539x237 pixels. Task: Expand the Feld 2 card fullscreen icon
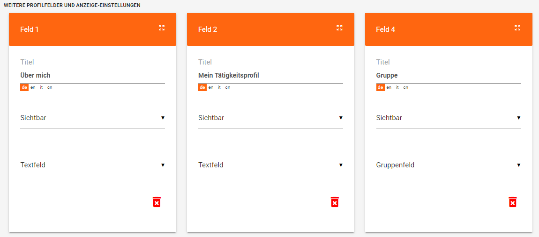point(340,28)
